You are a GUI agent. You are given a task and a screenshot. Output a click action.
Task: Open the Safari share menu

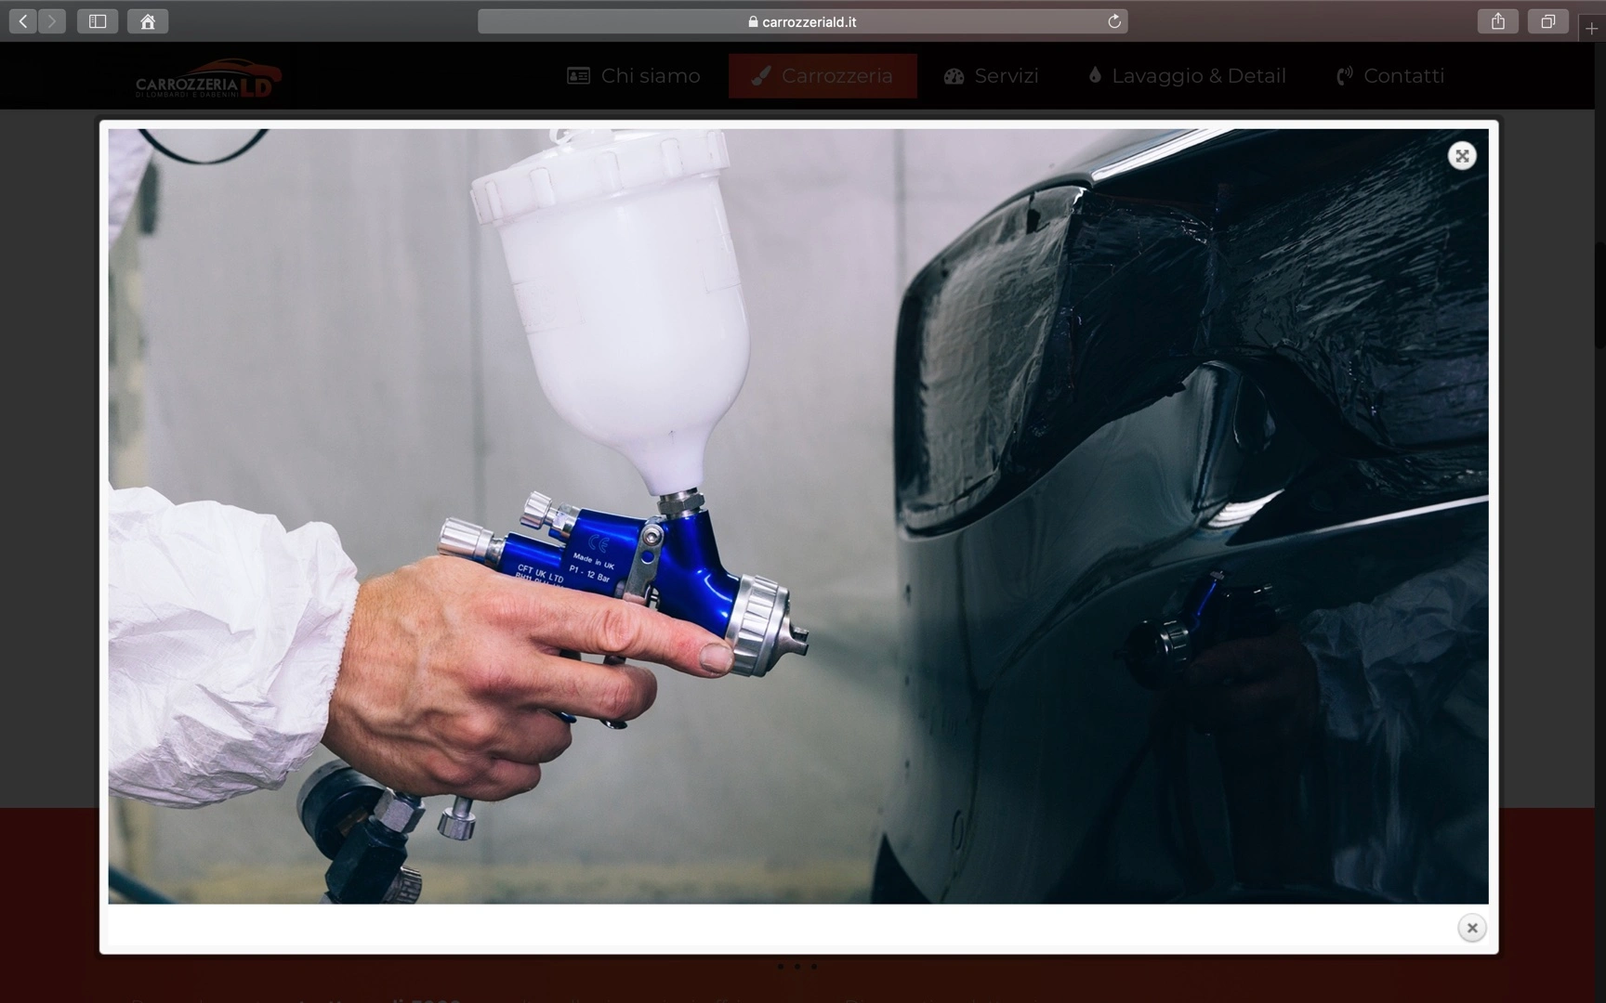pyautogui.click(x=1498, y=21)
